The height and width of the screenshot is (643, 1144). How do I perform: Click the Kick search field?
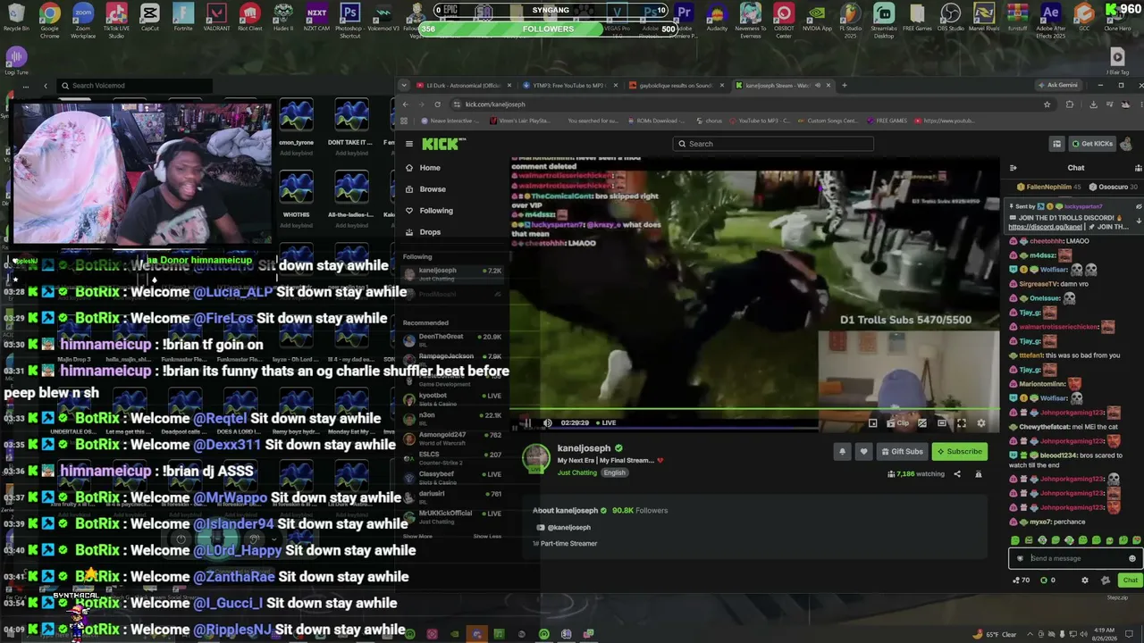(773, 144)
